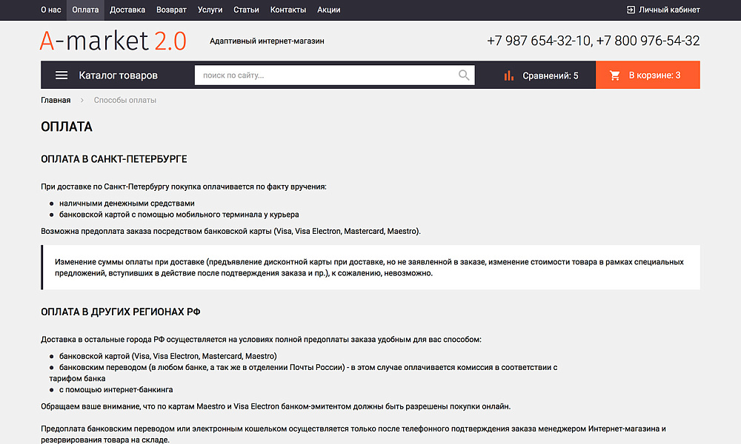Click the magnifier icon to search
741x444 pixels.
464,75
